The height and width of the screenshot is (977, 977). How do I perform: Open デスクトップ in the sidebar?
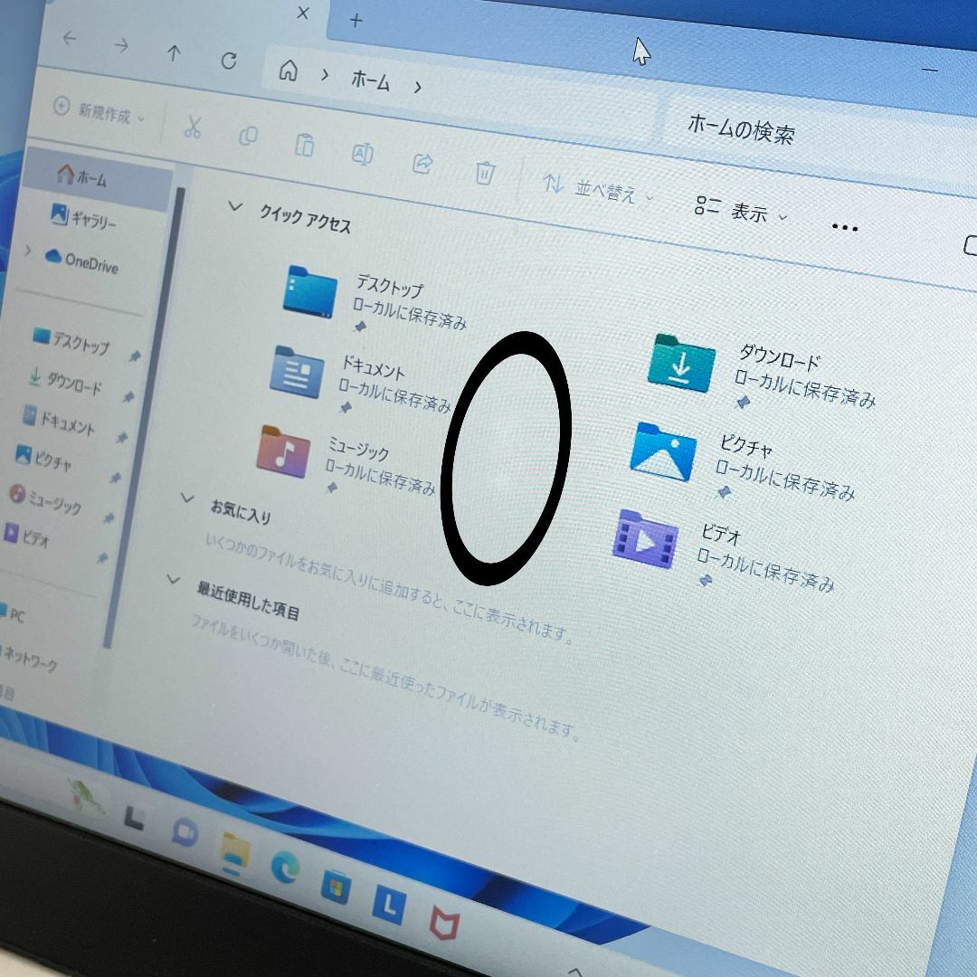[x=71, y=341]
